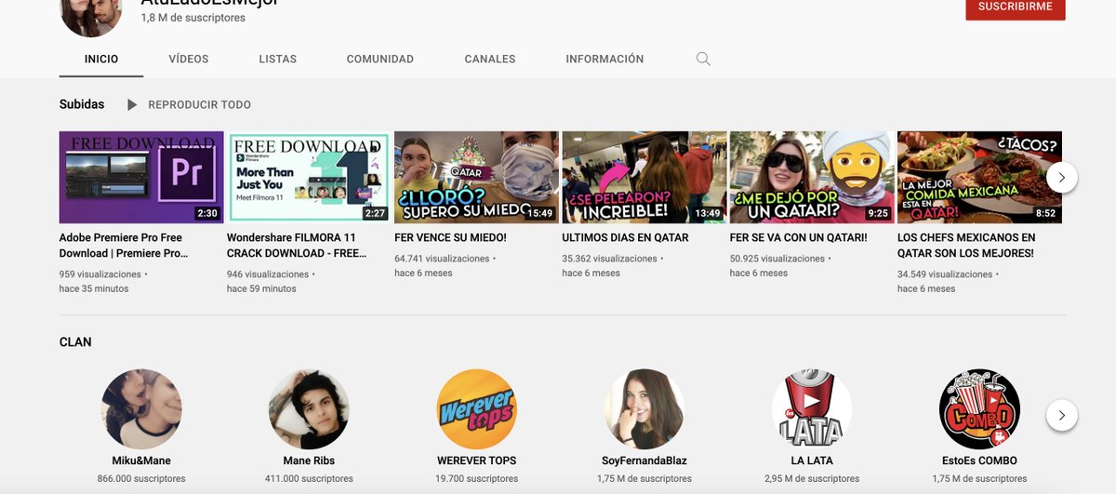Open the Werever Tops channel logo
The width and height of the screenshot is (1116, 494).
coord(476,409)
